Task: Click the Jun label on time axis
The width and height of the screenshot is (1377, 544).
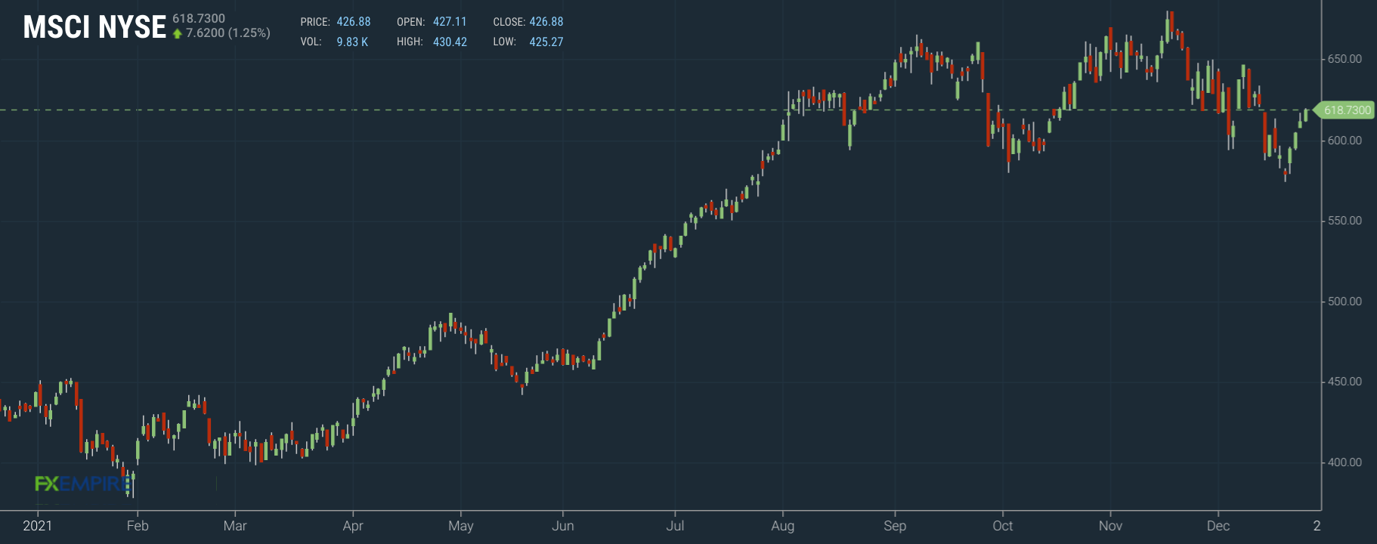Action: [563, 526]
